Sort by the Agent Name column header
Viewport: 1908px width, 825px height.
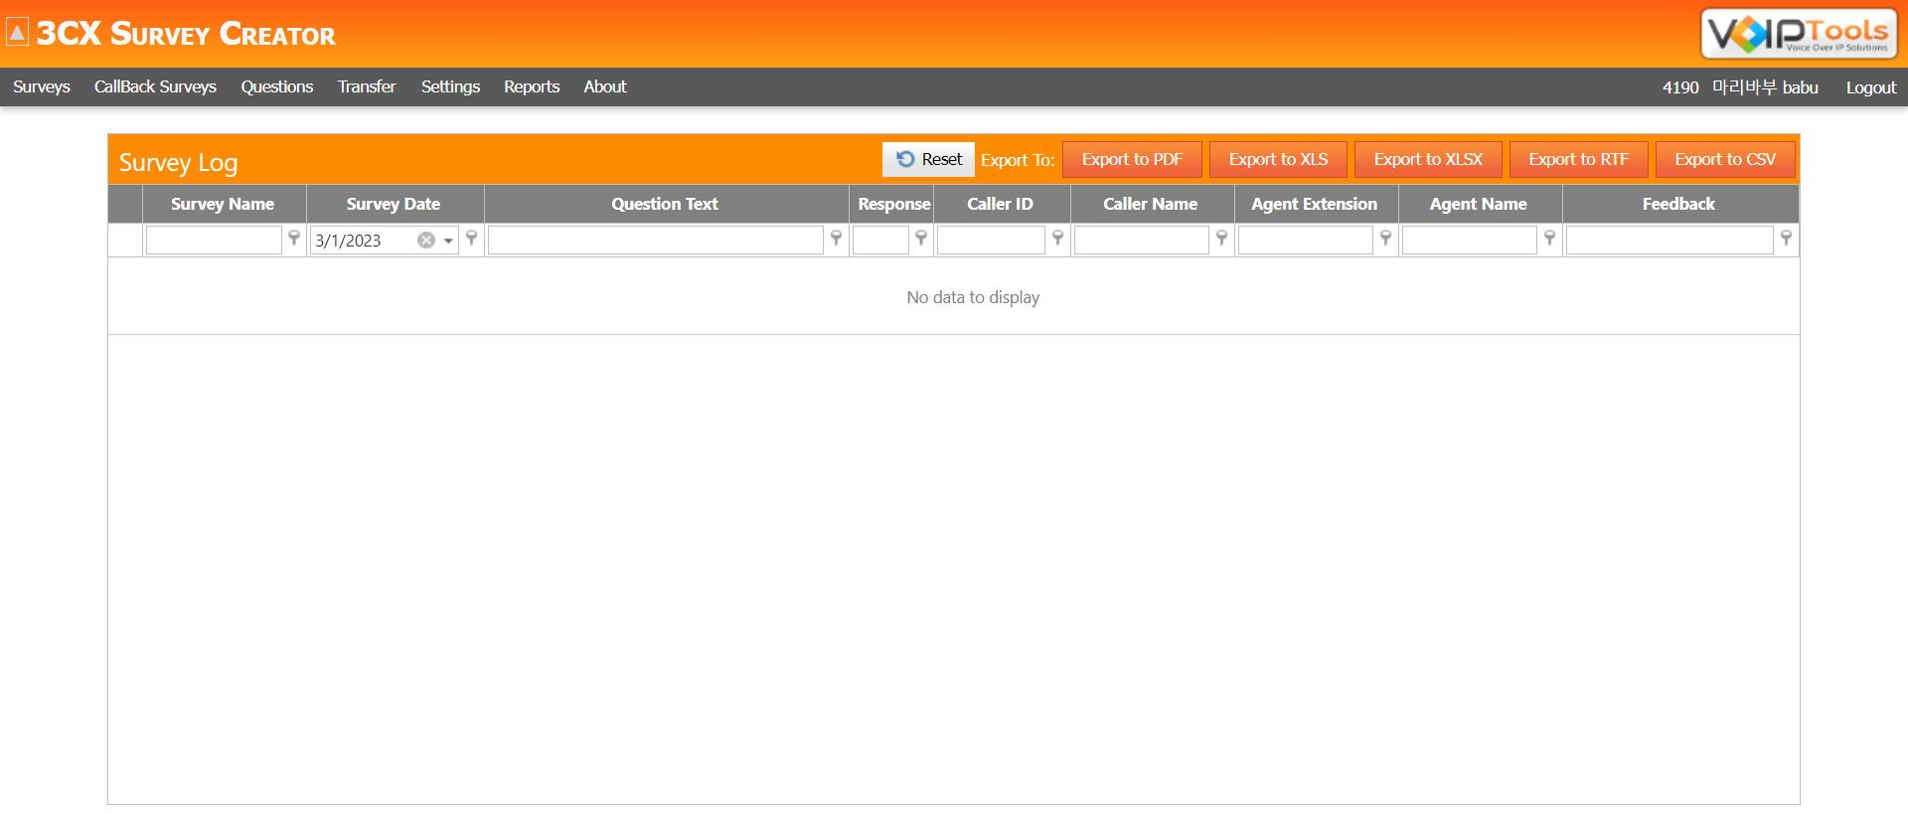[x=1480, y=204]
